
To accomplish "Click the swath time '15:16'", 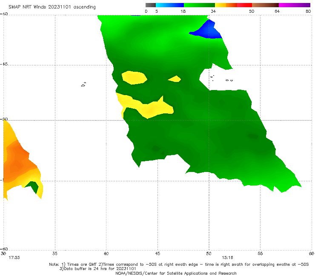I will 227,258.
